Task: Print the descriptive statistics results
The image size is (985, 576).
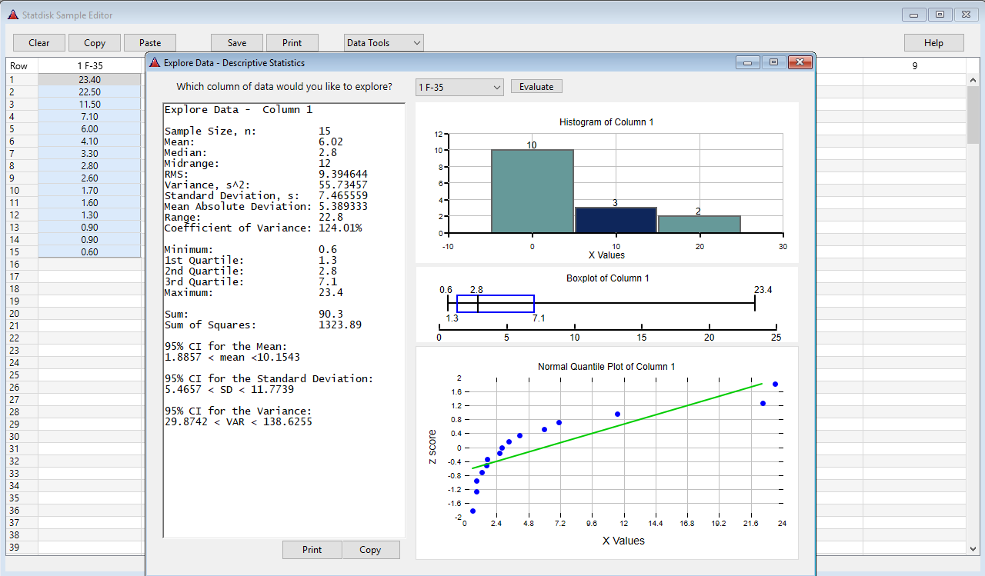Action: [312, 550]
